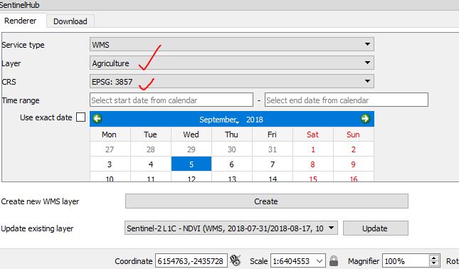Click the Mon column header in calendar
The width and height of the screenshot is (459, 269).
click(x=109, y=134)
